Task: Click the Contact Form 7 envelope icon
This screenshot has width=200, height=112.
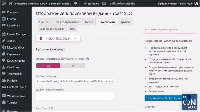Action: [x=4, y=87]
